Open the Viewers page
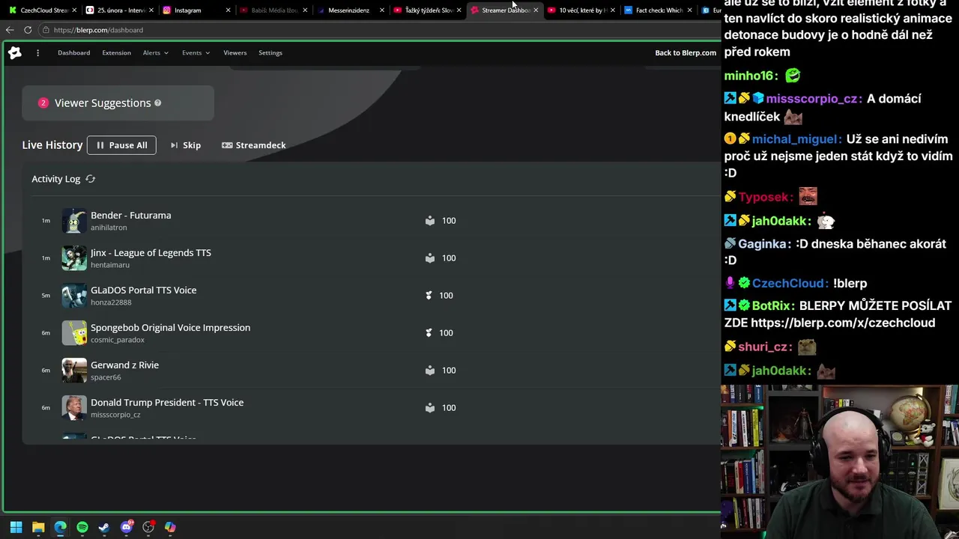959x539 pixels. (235, 52)
